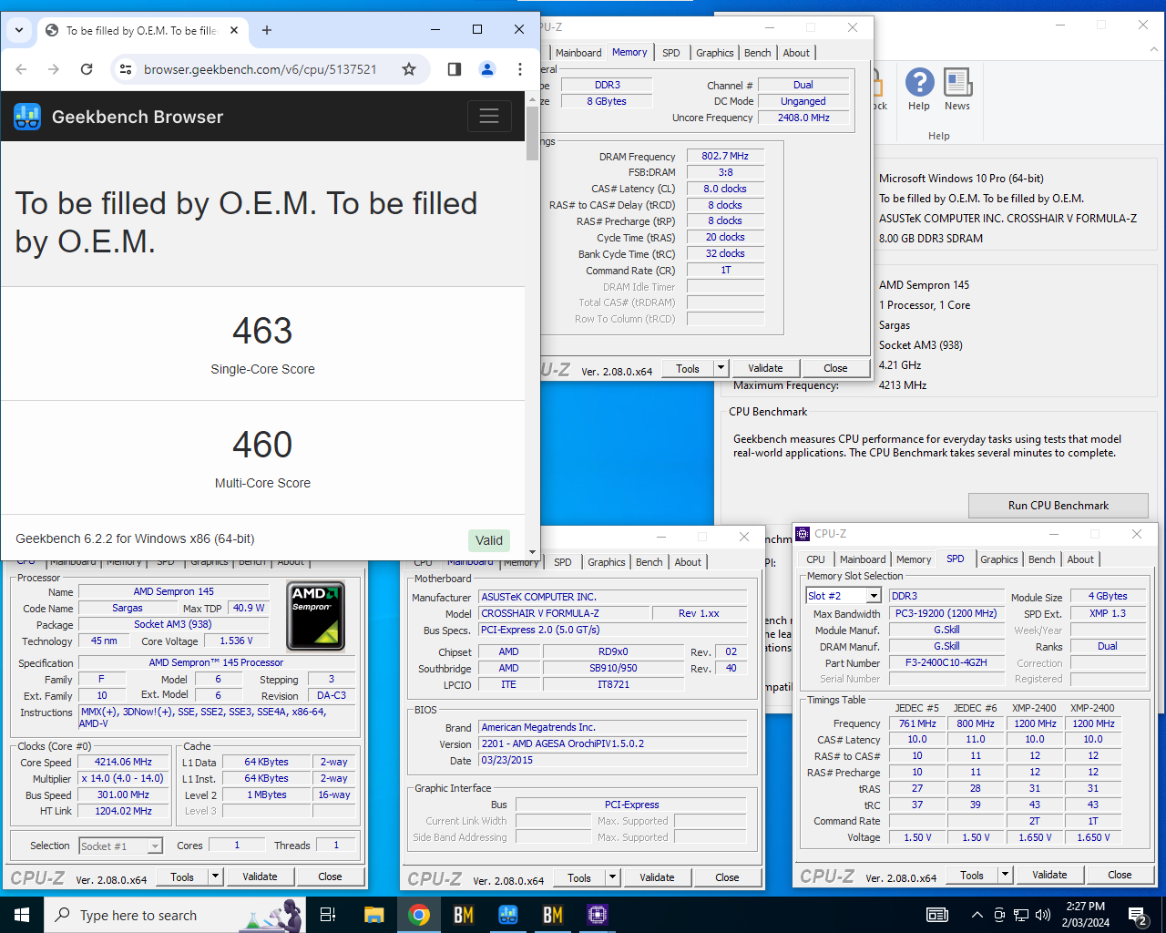This screenshot has width=1166, height=933.
Task: Switch to Memory tab in top CPU-Z window
Action: click(x=629, y=52)
